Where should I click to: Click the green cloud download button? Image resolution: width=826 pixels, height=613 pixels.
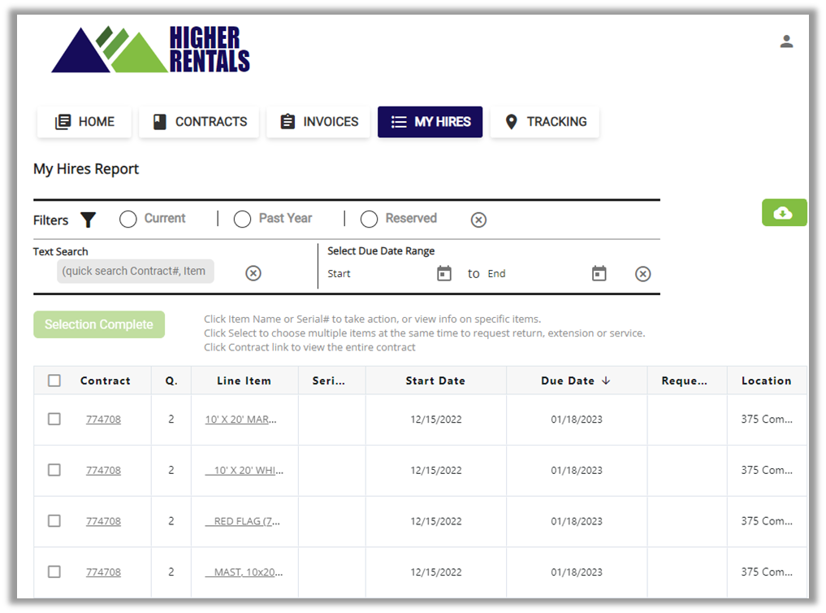784,213
